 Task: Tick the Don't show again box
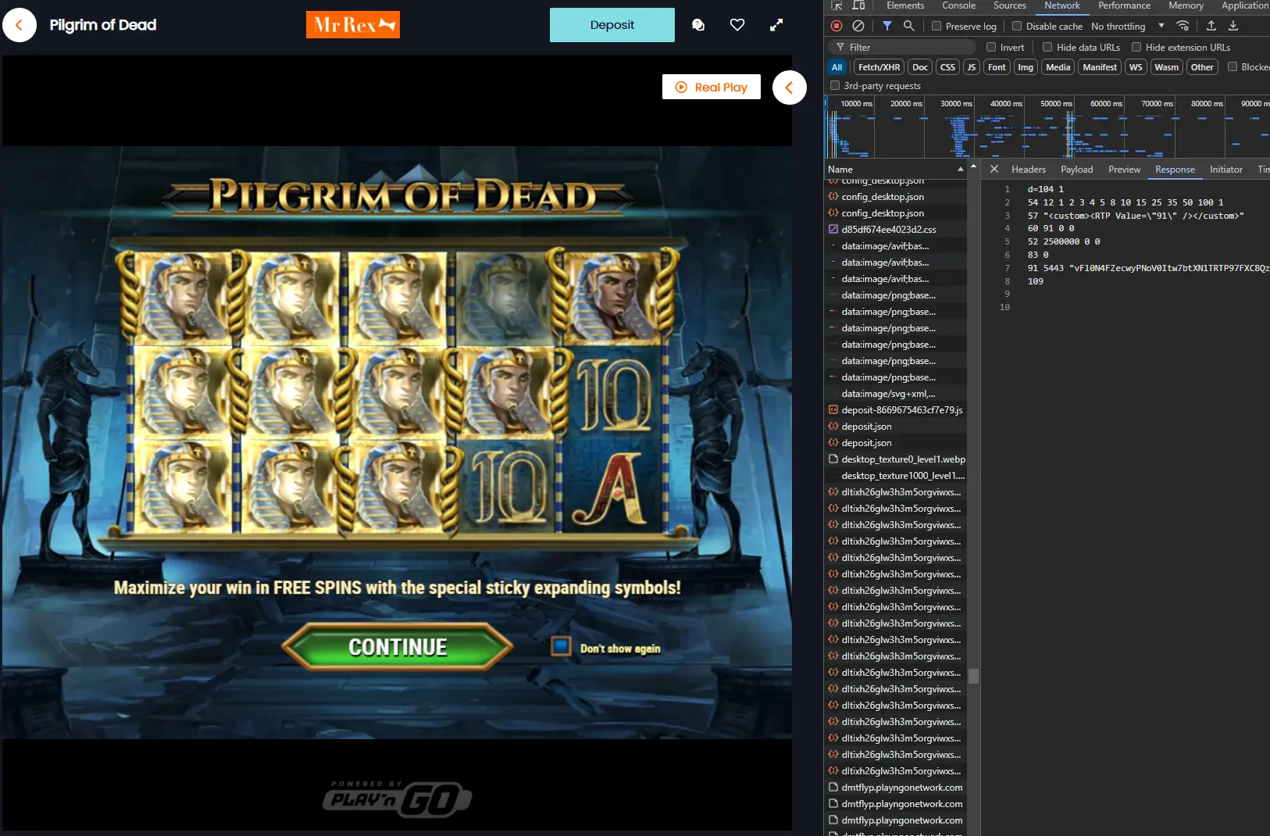click(x=561, y=646)
